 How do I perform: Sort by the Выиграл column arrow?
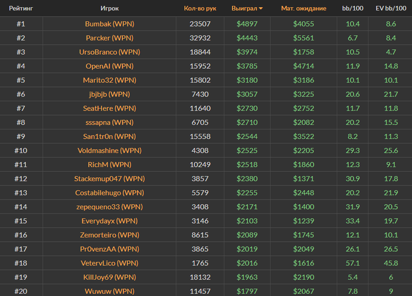point(261,9)
